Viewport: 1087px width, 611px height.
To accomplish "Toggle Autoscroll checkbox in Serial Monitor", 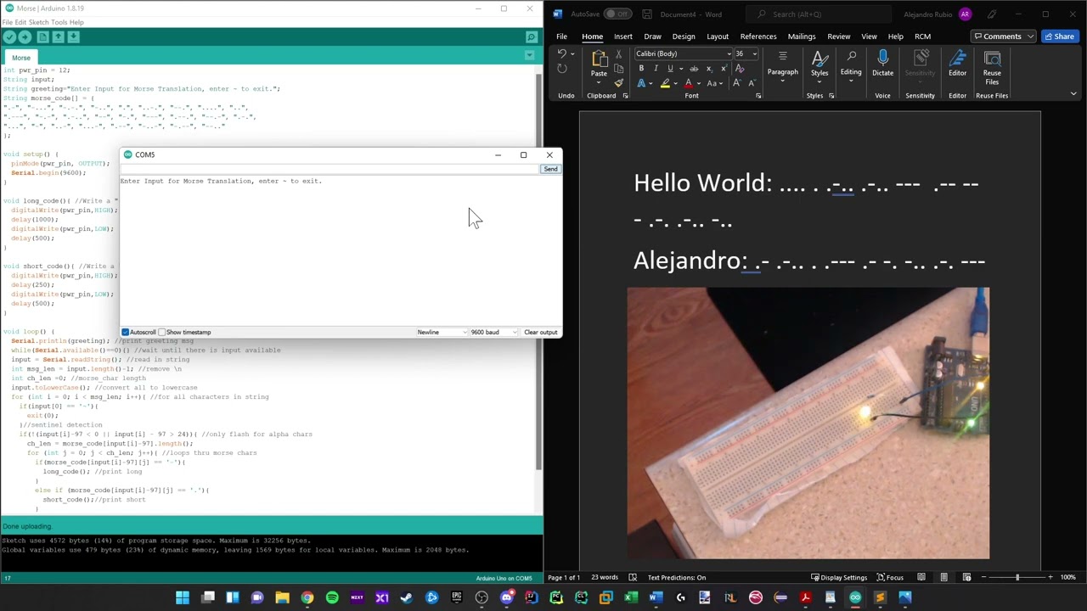I will tap(126, 333).
